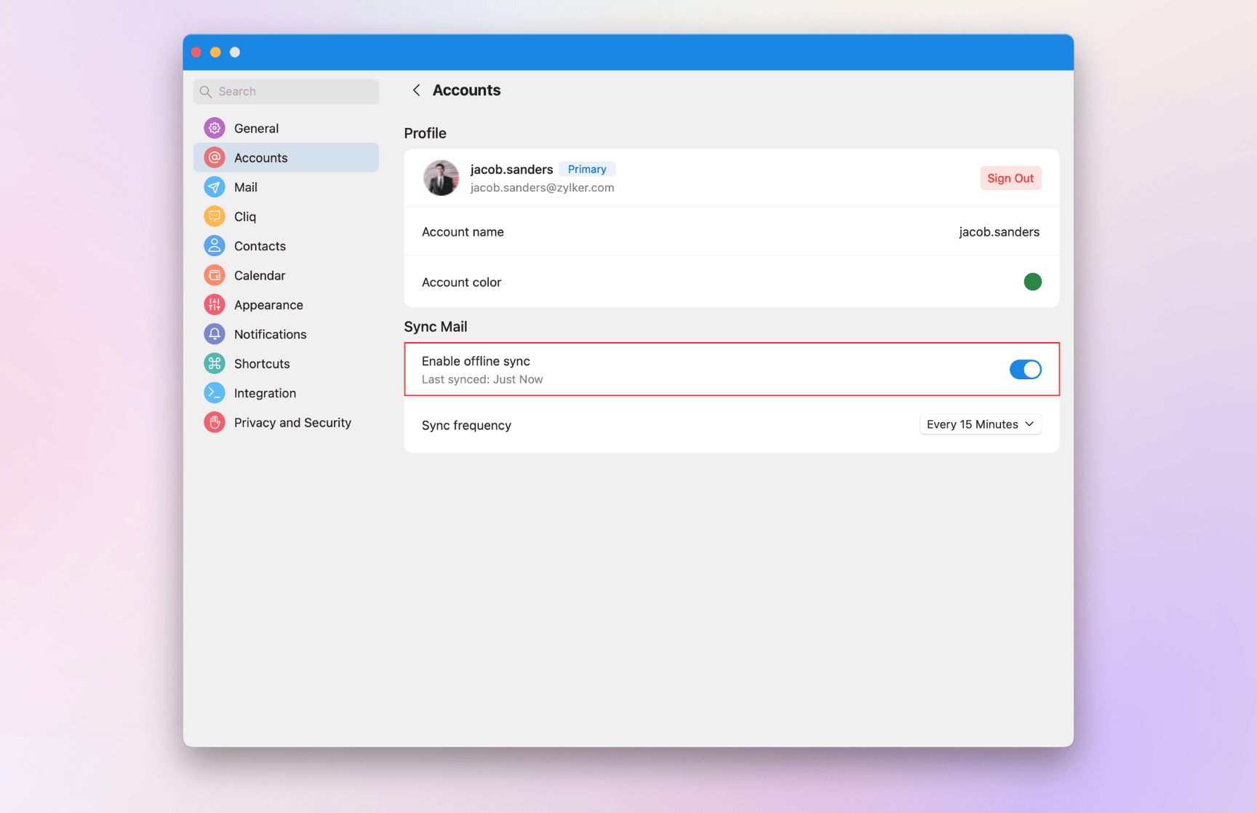Click the jacob.sanders profile photo
Screen dimensions: 1257x813
tap(442, 178)
